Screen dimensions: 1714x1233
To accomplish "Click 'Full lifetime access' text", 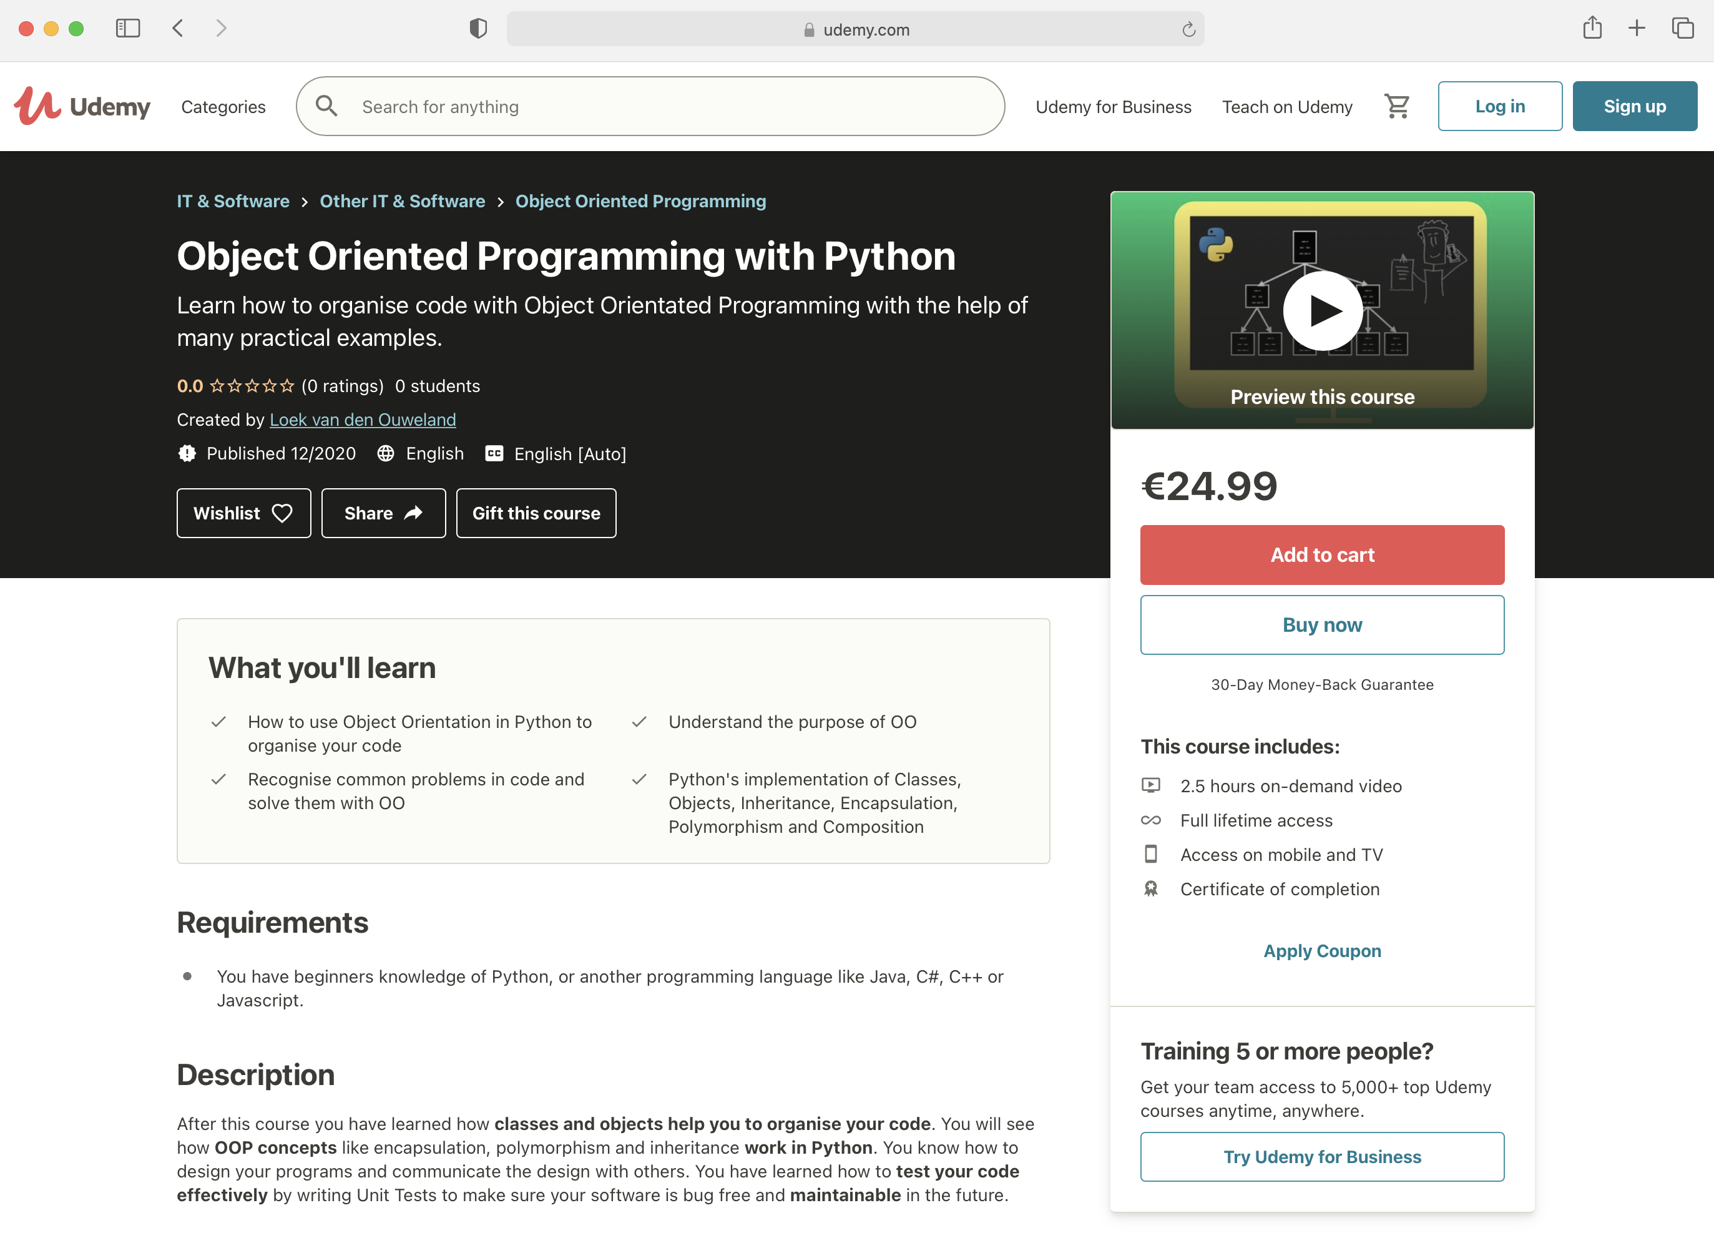I will pyautogui.click(x=1256, y=820).
